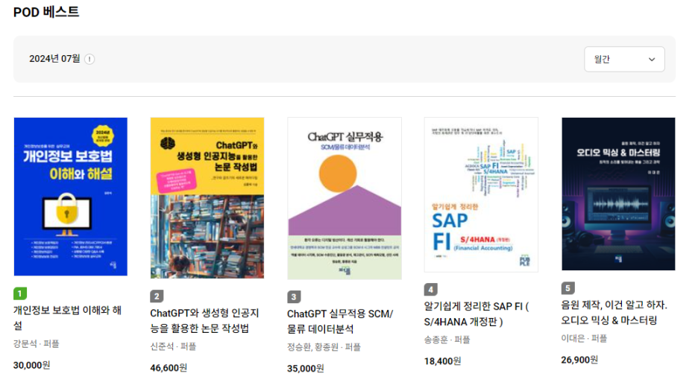Click author line 신준석 · 퍼플

tap(173, 346)
